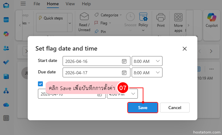Open the Copilot app in the sidebar
222x135 pixels.
[x=6, y=34]
